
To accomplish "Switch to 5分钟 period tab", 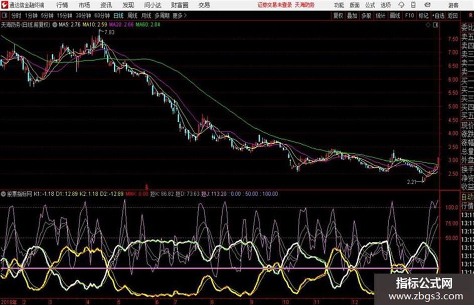I will (x=47, y=16).
